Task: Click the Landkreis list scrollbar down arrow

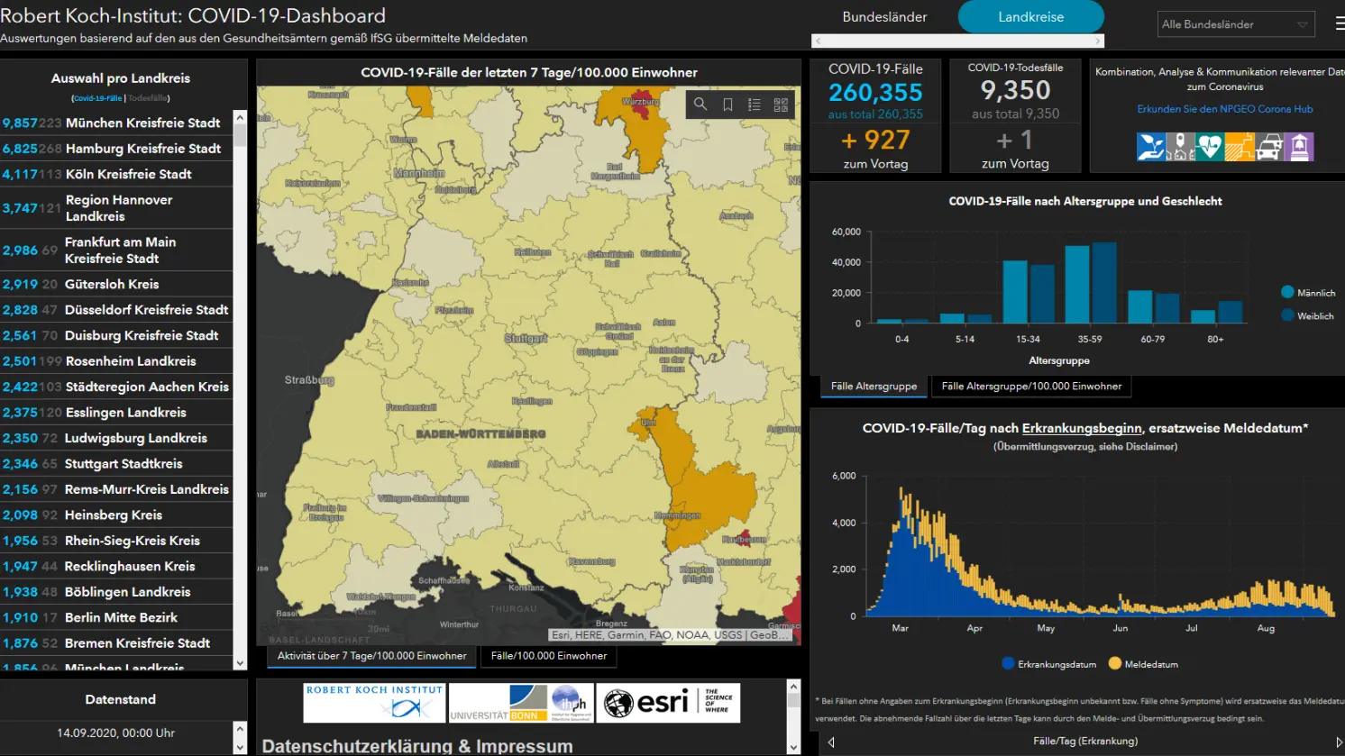Action: 240,663
